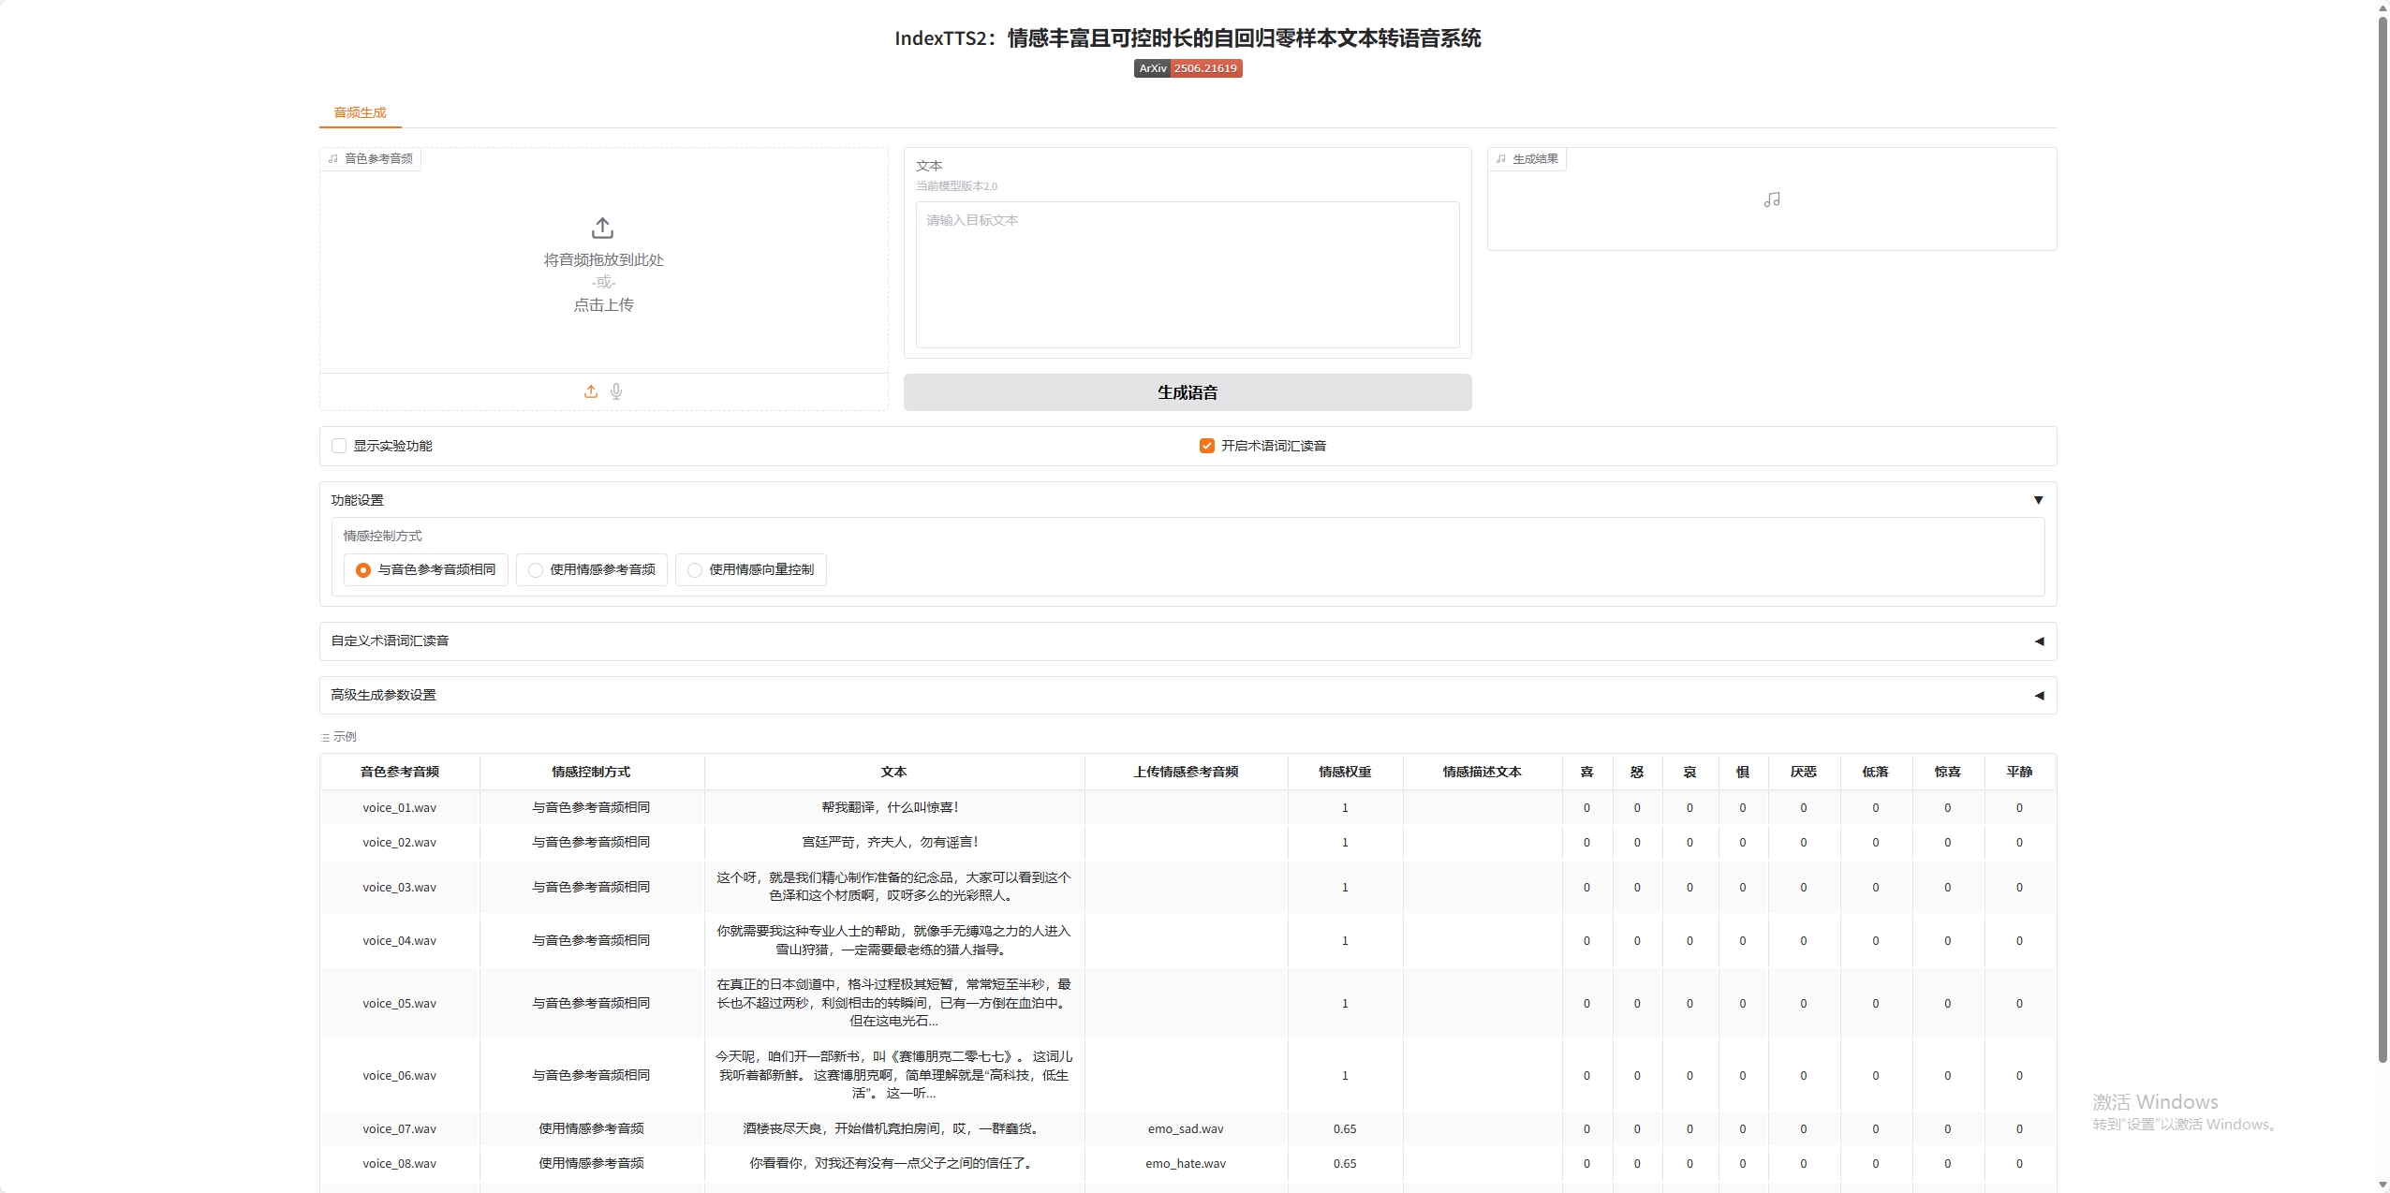Click the upload file icon below audio dropzone
2390x1193 pixels.
[x=591, y=391]
